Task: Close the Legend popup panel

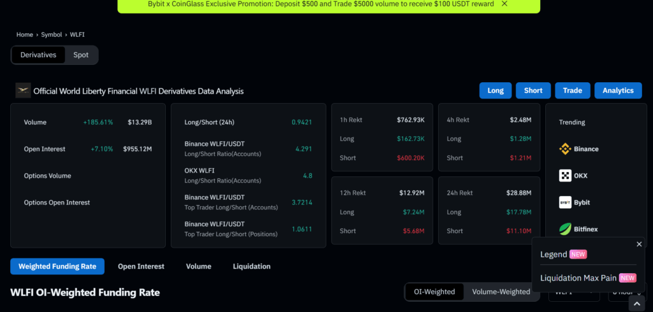Action: (639, 245)
